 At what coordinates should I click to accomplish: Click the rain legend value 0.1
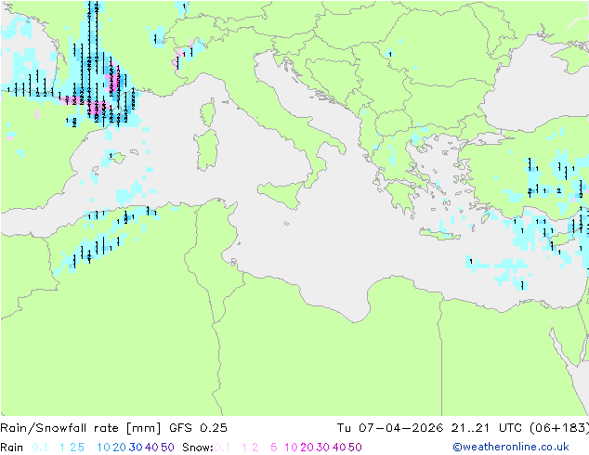click(40, 448)
